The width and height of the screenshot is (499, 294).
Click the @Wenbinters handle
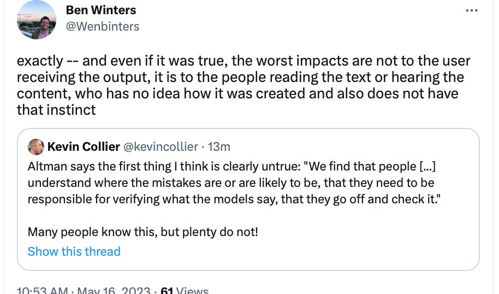tap(103, 26)
